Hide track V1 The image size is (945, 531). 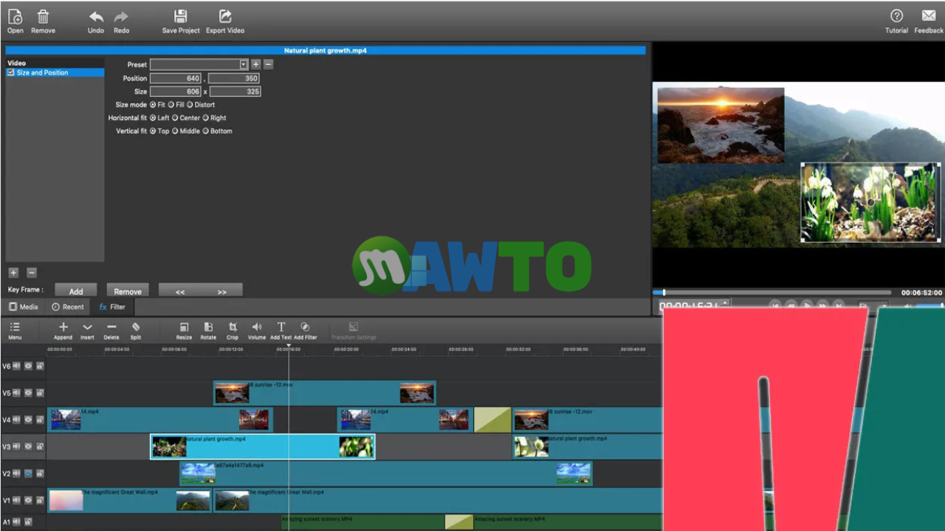pos(28,500)
